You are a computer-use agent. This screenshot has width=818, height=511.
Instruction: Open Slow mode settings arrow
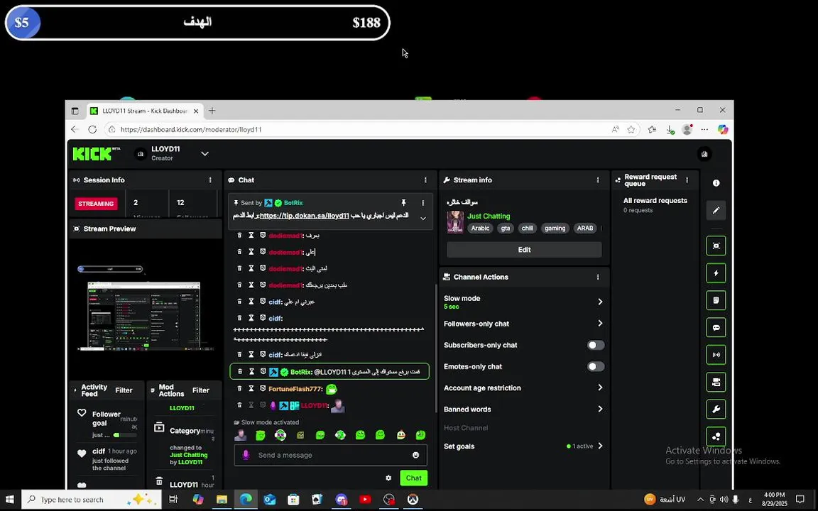600,302
